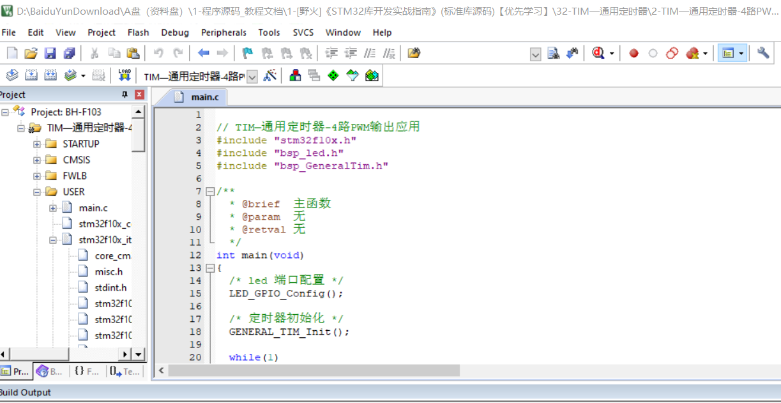The width and height of the screenshot is (781, 403).
Task: Open the Debug menu
Action: click(175, 33)
